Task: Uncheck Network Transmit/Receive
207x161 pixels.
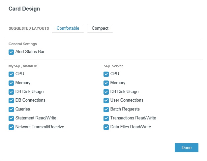Action: point(11,127)
